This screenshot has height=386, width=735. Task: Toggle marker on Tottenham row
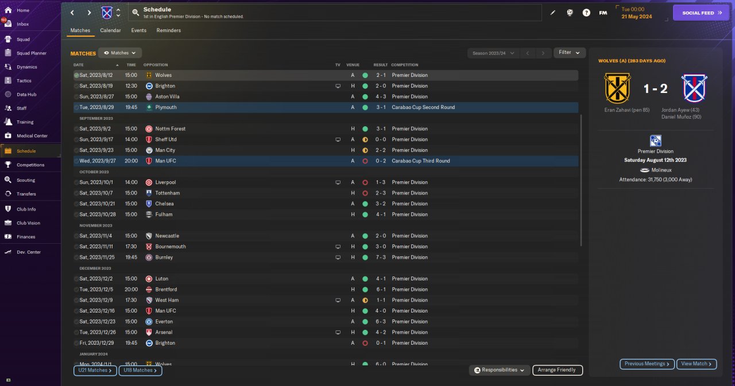tap(76, 193)
